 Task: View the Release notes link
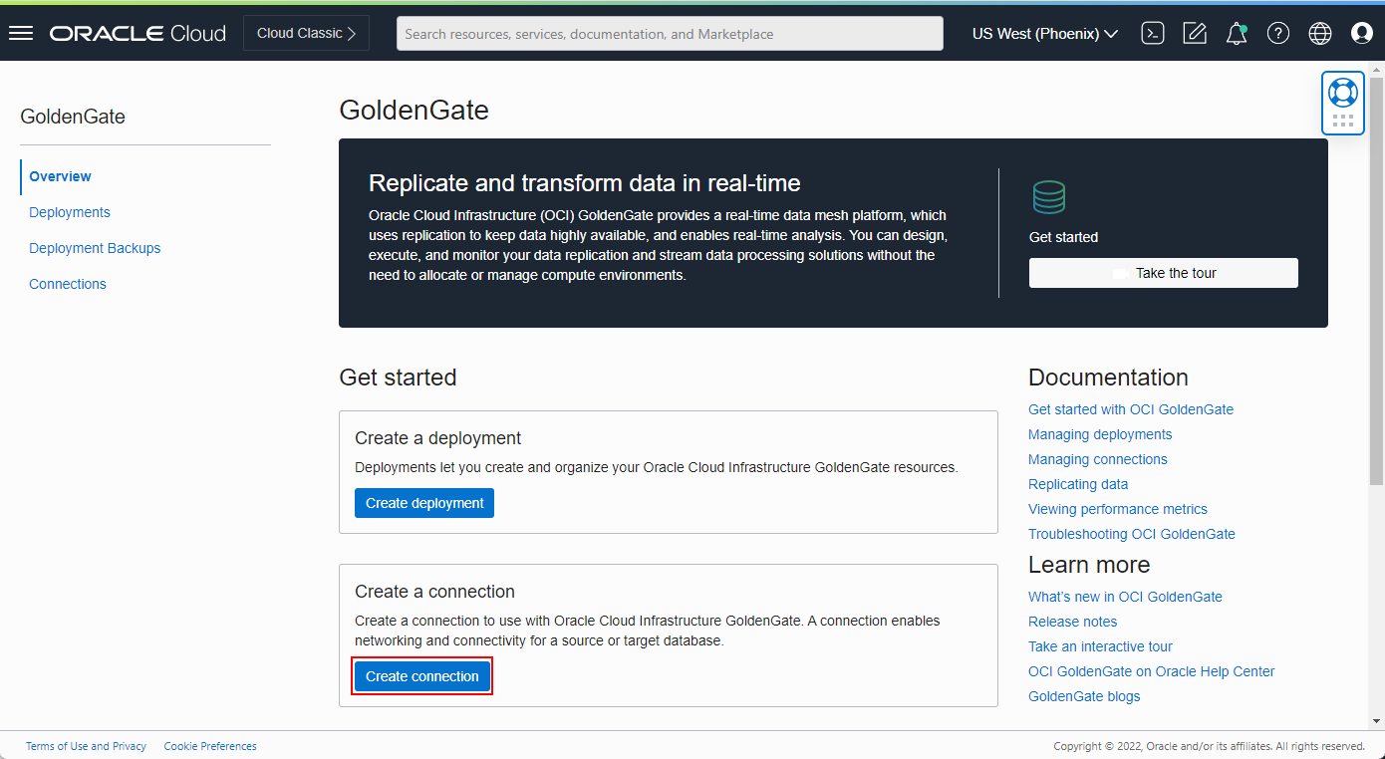[x=1072, y=621]
